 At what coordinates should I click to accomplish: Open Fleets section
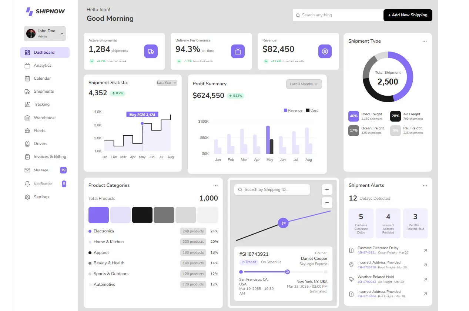coord(45,130)
